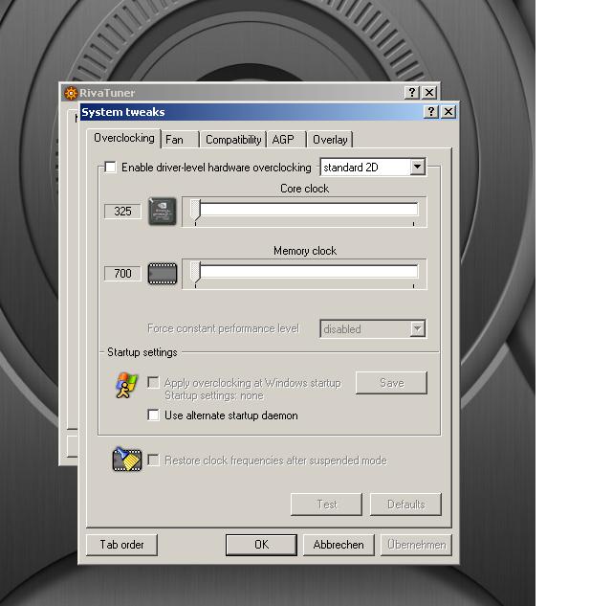Viewport: 612px width, 606px height.
Task: Toggle Restore clock frequencies after suspended mode
Action: click(x=153, y=460)
